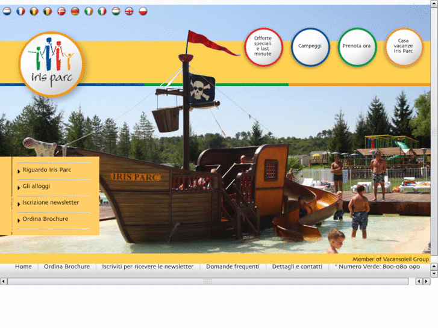Choose the Belgian flag beside the Danish flag
The image size is (438, 328).
[48, 11]
